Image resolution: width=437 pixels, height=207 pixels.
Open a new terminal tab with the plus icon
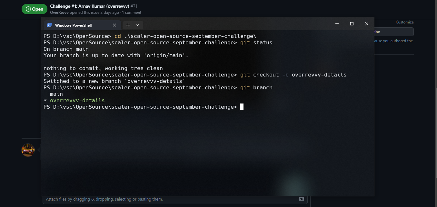click(128, 25)
